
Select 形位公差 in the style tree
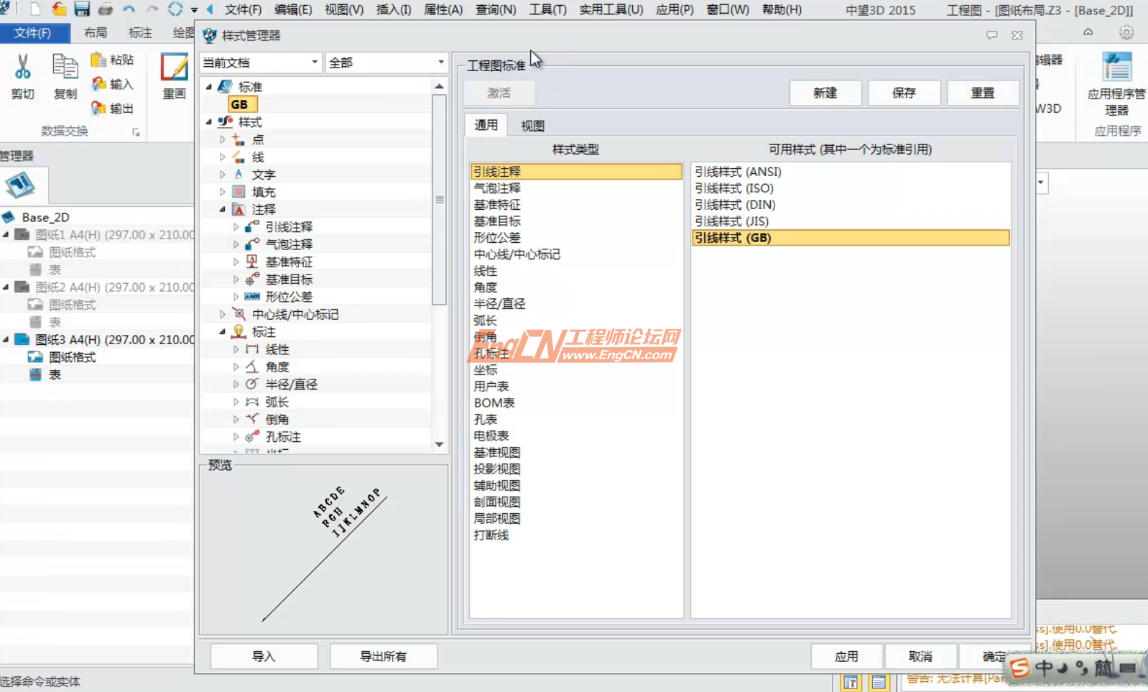pos(289,297)
